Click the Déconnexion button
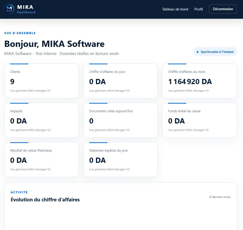Viewport: 243px width, 230px height. (223, 9)
